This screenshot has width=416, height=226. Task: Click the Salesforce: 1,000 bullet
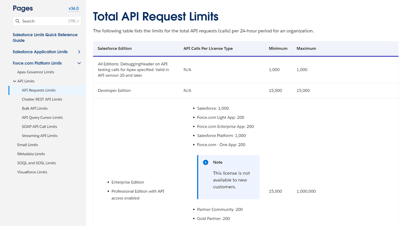click(213, 108)
